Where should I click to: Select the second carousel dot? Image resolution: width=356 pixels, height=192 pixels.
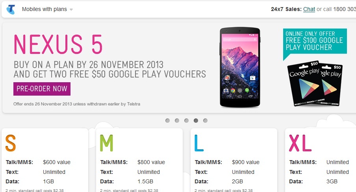click(177, 120)
